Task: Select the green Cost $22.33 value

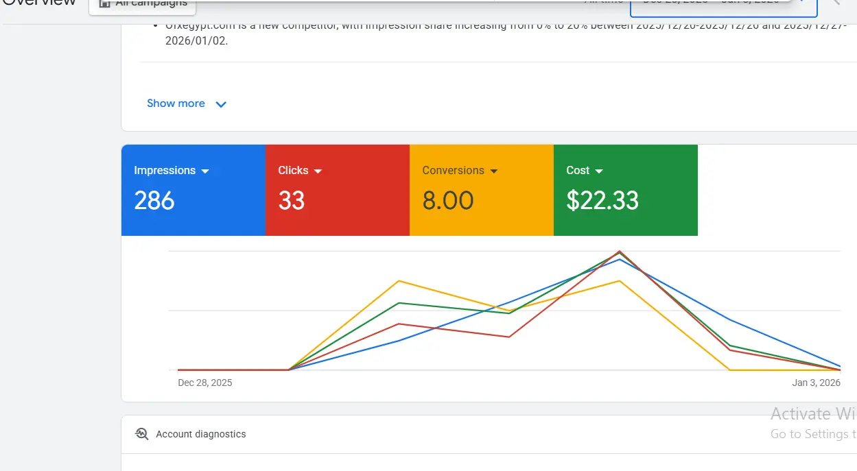Action: 602,201
